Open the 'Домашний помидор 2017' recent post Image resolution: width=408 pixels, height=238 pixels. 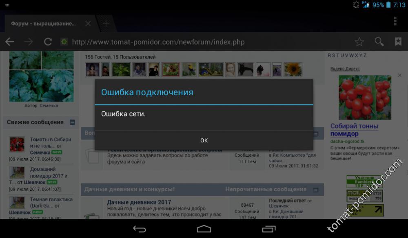point(49,172)
